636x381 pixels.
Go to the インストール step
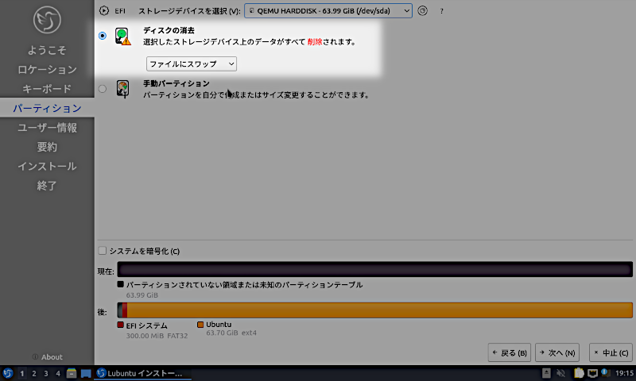pos(47,166)
